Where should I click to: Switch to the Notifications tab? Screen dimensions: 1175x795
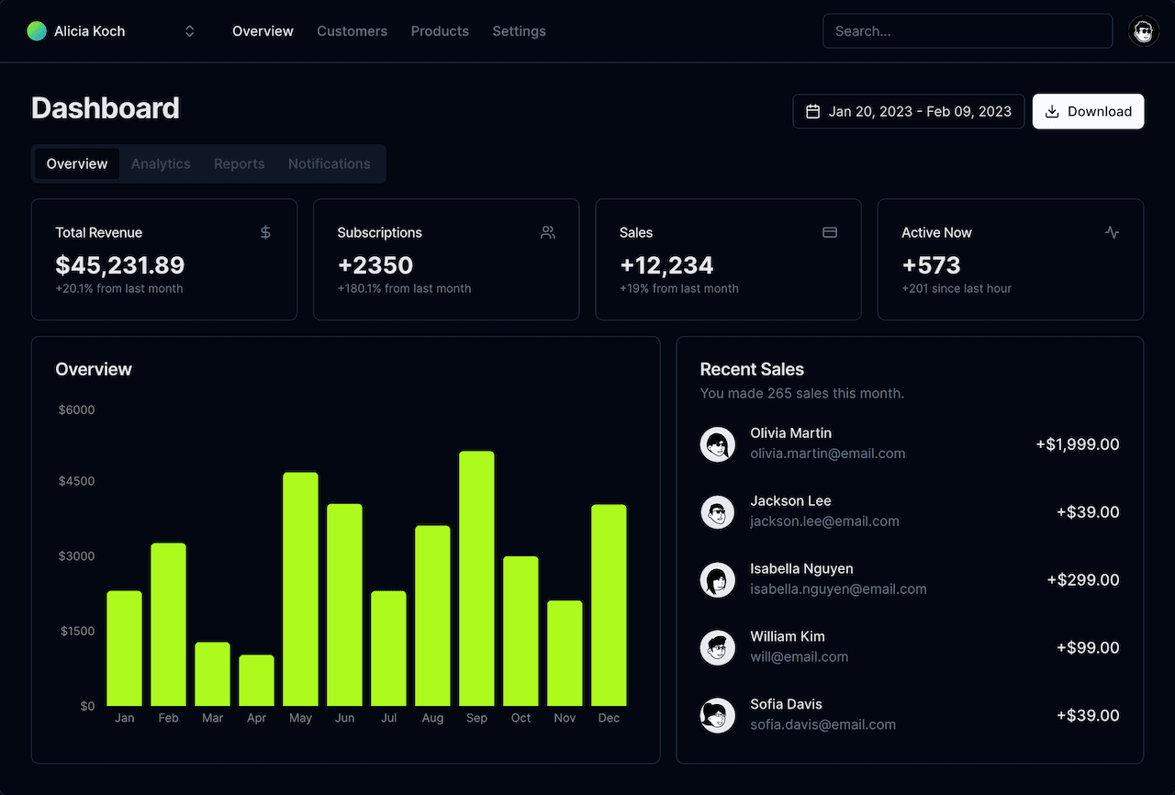pyautogui.click(x=329, y=163)
